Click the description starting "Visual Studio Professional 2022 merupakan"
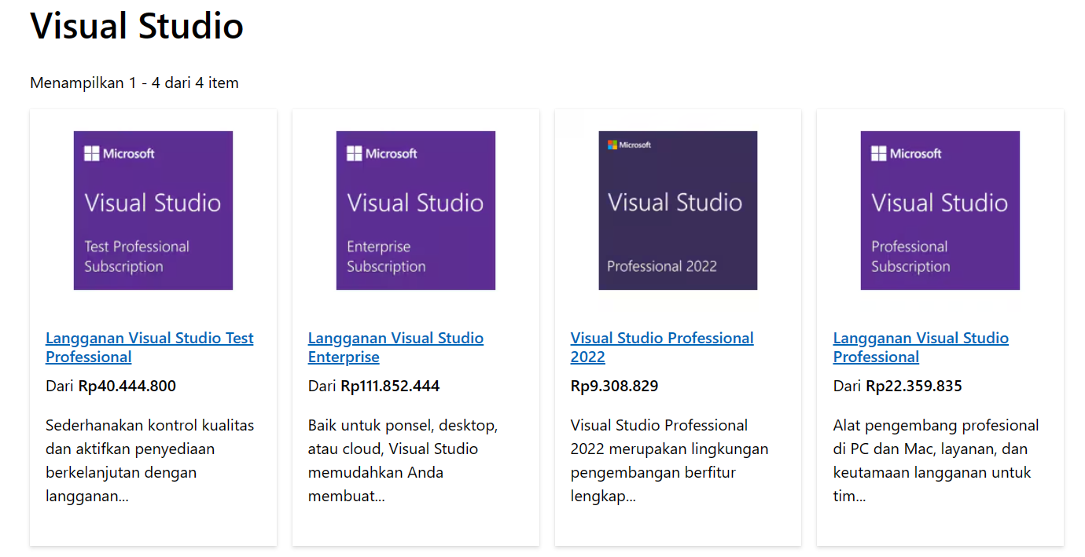Screen dimensions: 1085x557 click(x=669, y=460)
